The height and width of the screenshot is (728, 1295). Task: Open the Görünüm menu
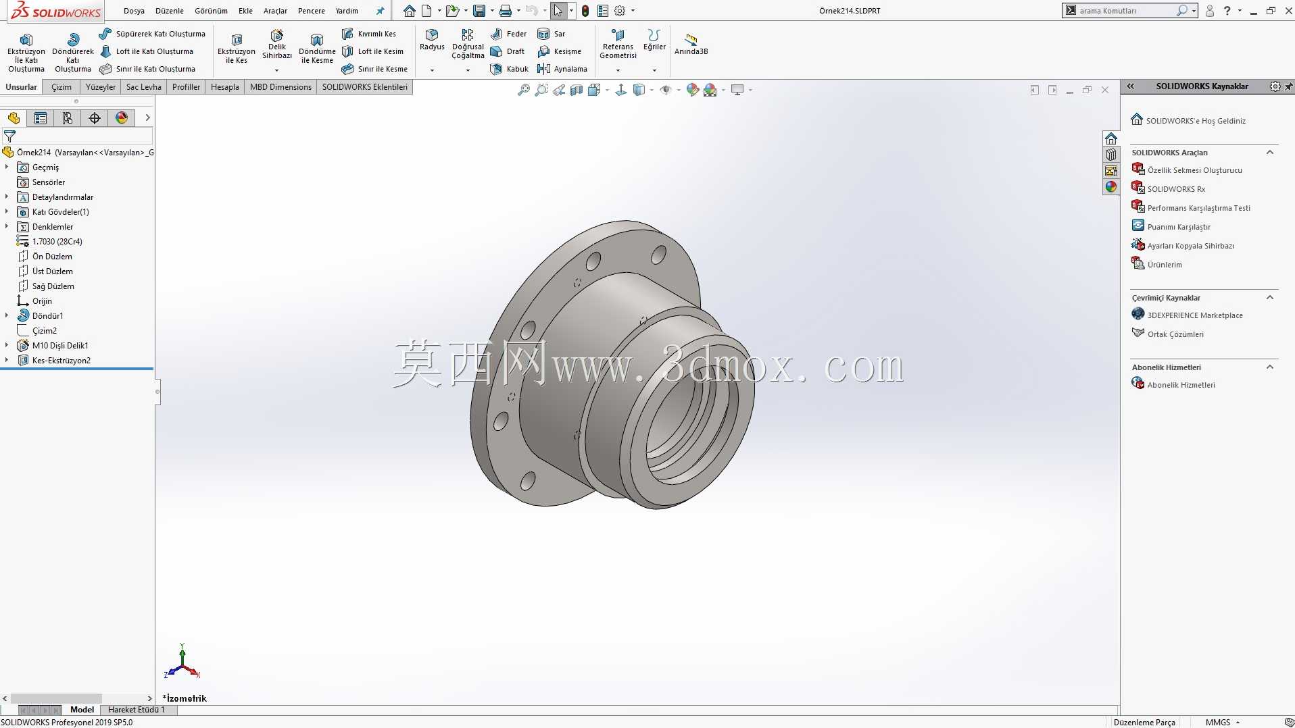coord(211,11)
